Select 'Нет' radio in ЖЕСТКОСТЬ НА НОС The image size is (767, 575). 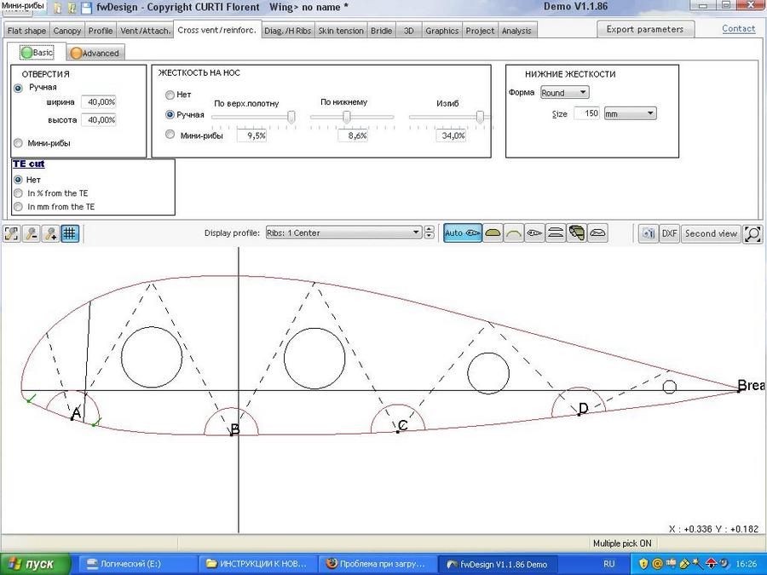tap(170, 95)
